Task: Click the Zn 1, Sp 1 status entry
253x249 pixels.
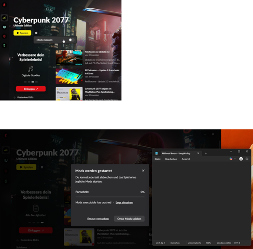Action: click(x=161, y=243)
